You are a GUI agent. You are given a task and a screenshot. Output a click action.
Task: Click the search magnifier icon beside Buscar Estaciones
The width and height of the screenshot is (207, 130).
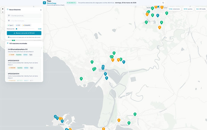click(x=8, y=9)
